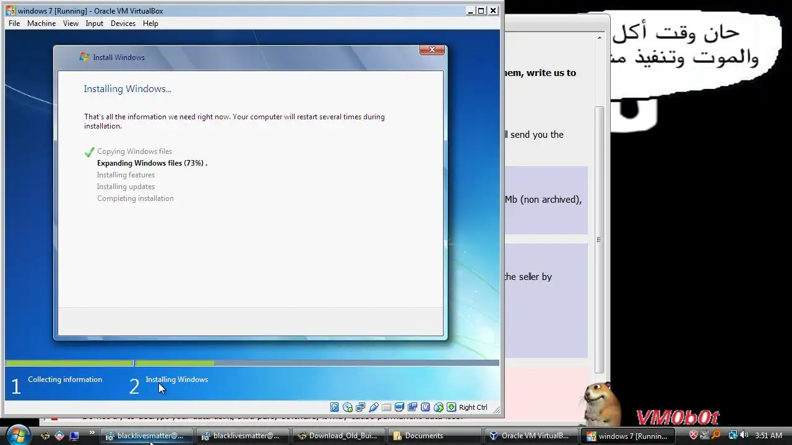Open the View menu in VirtualBox

click(71, 23)
